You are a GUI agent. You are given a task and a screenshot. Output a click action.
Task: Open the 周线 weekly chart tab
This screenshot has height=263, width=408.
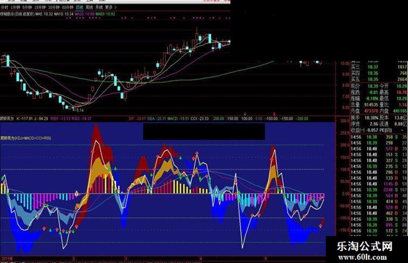[x=89, y=7]
